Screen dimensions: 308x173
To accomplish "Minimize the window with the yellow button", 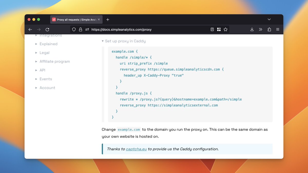I will [34, 19].
